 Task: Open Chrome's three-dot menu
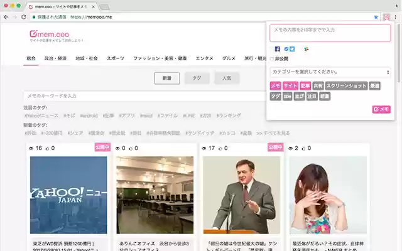point(396,17)
